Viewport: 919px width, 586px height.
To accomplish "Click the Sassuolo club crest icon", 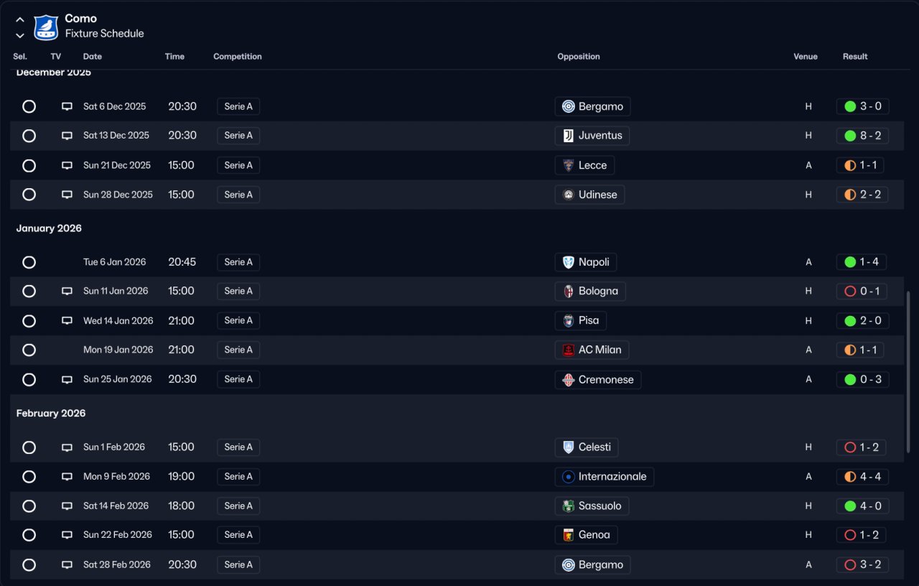I will click(568, 506).
